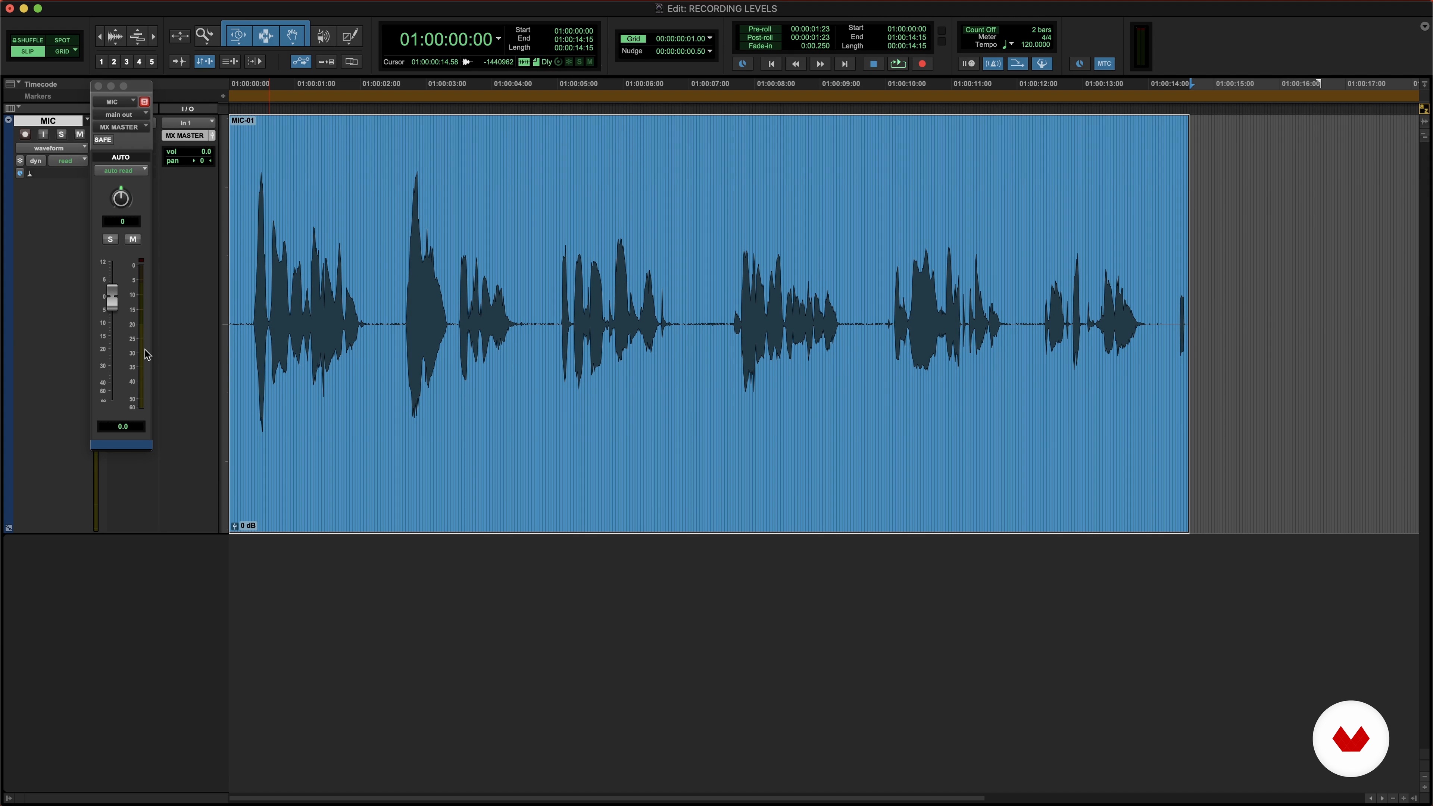The height and width of the screenshot is (806, 1433).
Task: Enable Grid edit mode
Action: (62, 51)
